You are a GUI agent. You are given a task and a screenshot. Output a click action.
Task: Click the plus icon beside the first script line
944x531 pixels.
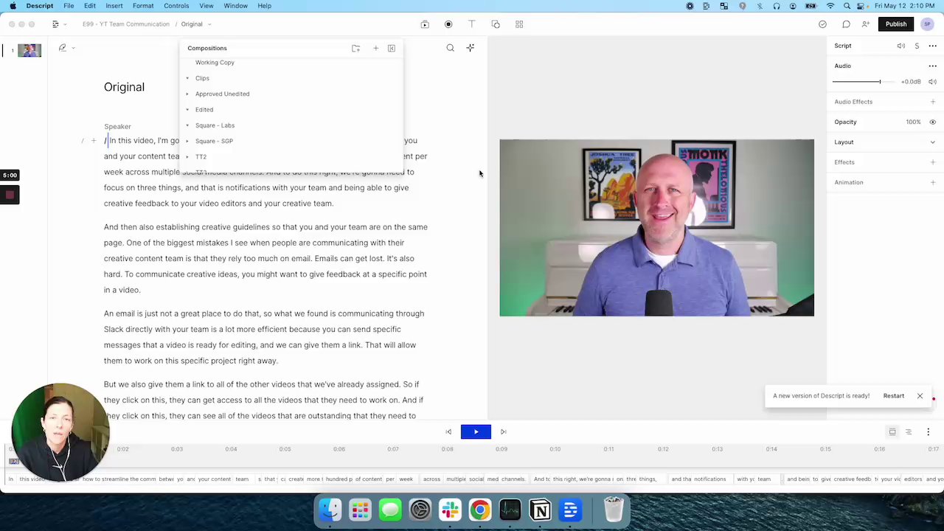click(94, 141)
